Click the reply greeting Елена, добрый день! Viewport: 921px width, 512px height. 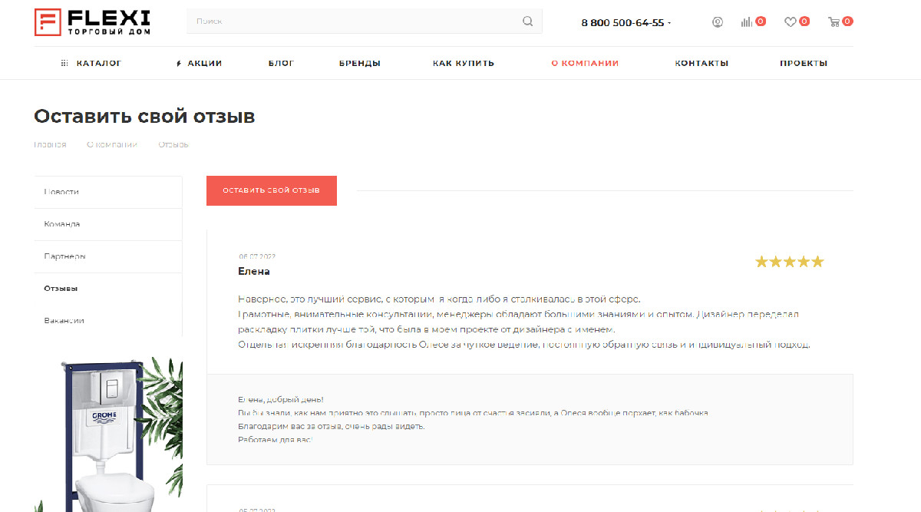point(281,400)
